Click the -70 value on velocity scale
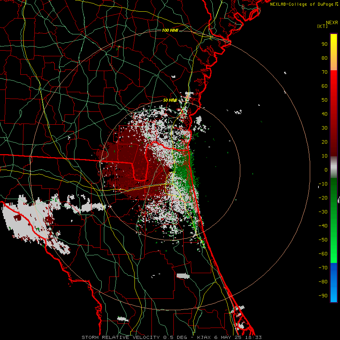 click(x=323, y=267)
